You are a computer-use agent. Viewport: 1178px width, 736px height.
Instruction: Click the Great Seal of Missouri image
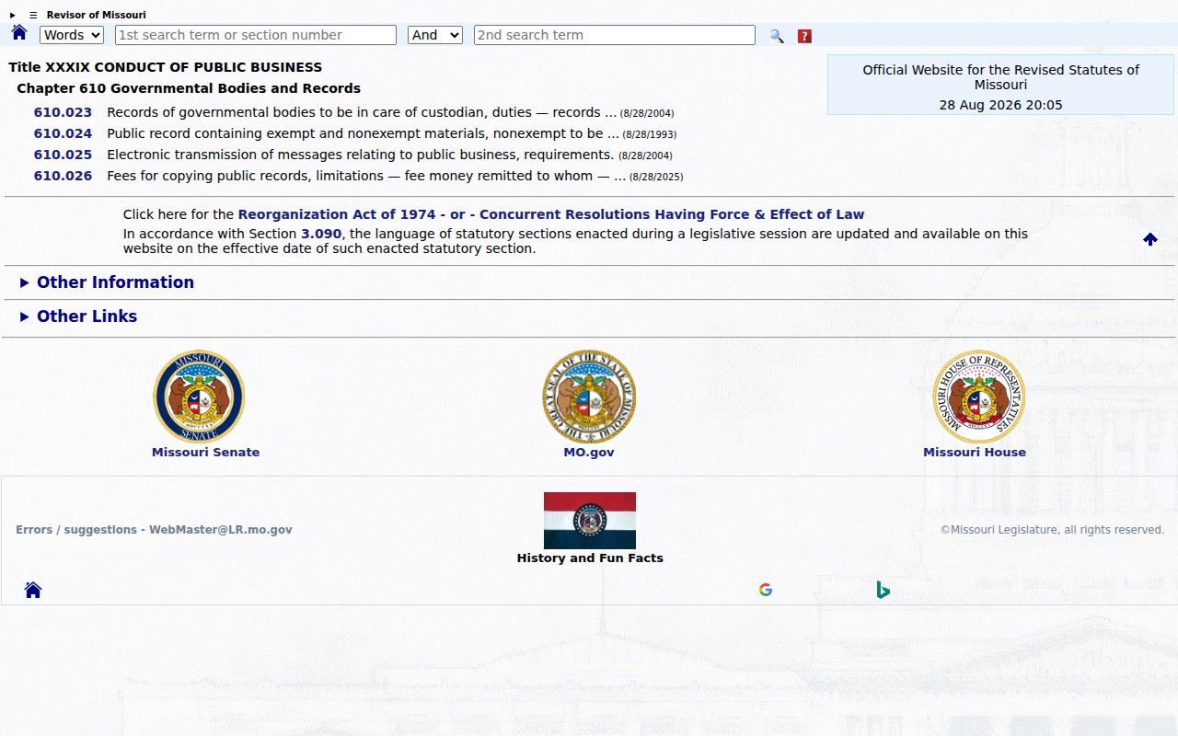[x=589, y=397]
